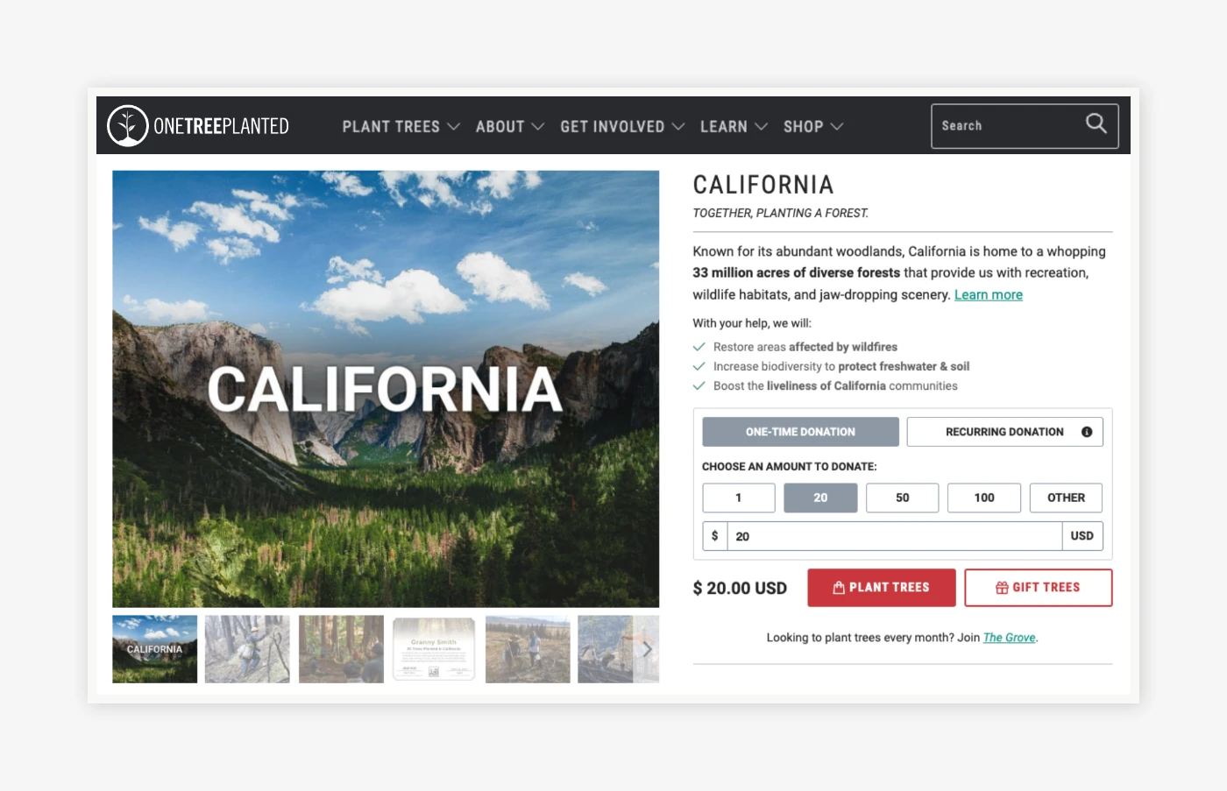Screen dimensions: 1227x791
Task: Click the red Plant Trees button
Action: pos(882,588)
